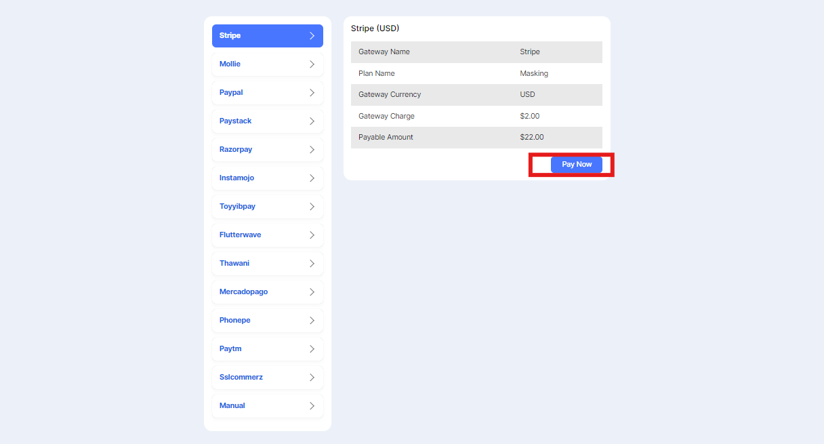
Task: Switch to the Razorpay gateway
Action: pyautogui.click(x=268, y=150)
